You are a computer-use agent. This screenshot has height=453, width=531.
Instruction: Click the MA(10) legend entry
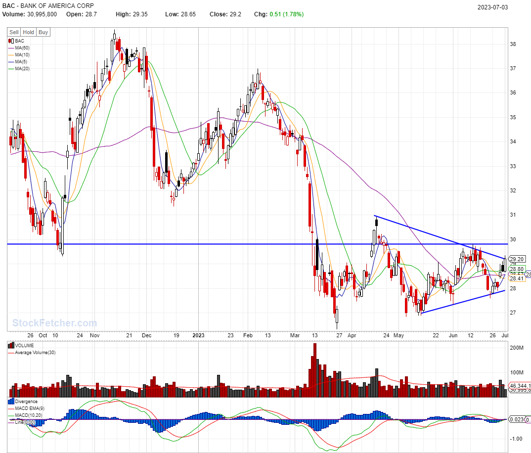click(x=19, y=55)
